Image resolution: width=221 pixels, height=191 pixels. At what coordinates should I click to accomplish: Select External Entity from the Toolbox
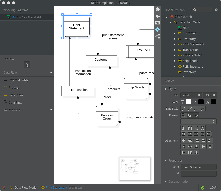18,80
